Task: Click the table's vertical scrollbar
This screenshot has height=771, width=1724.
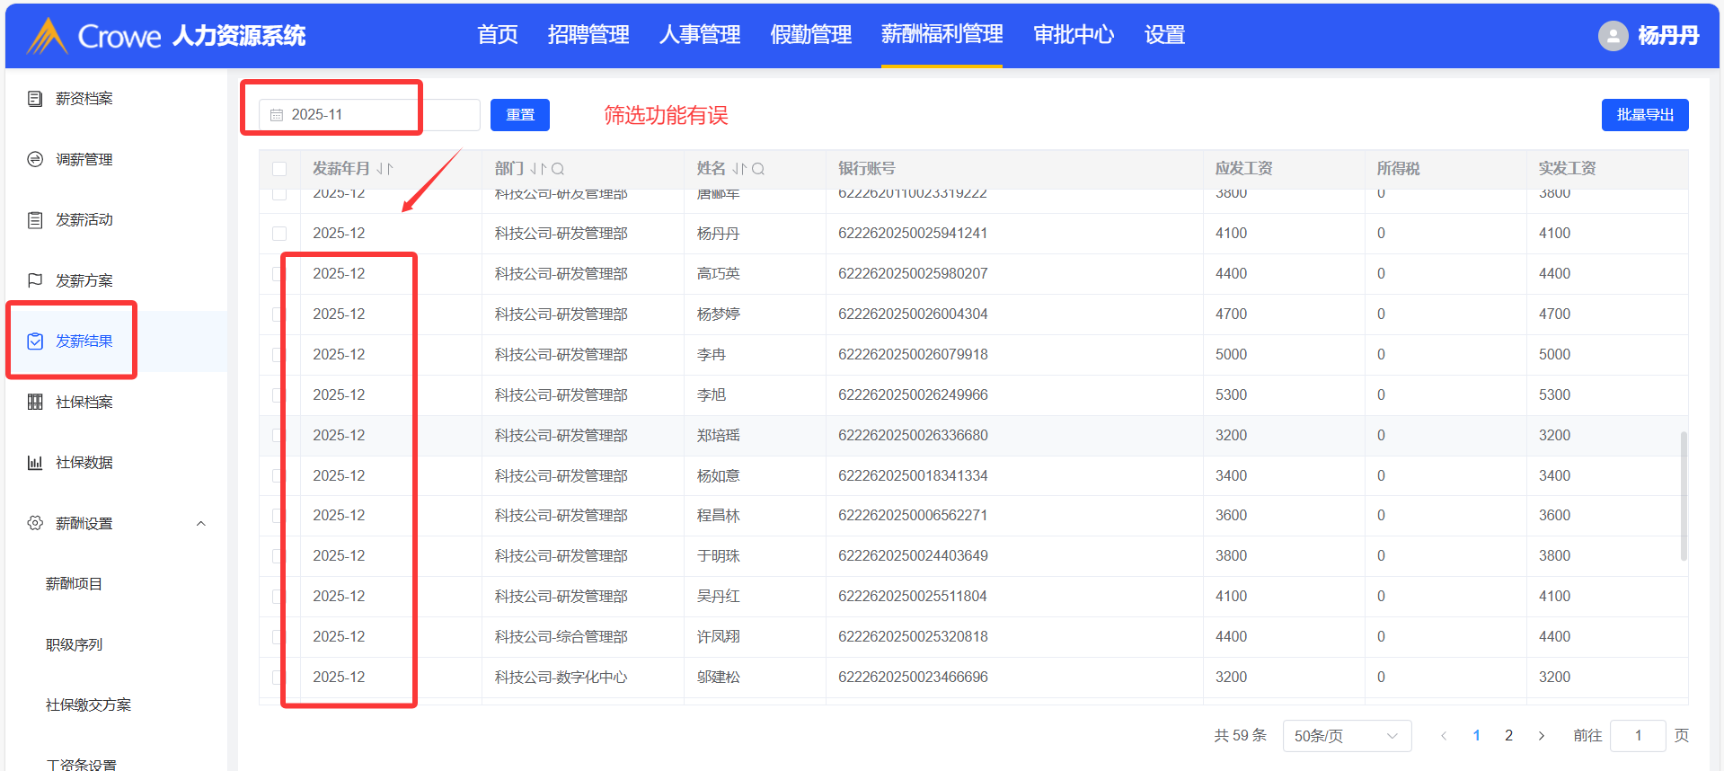Action: (1683, 494)
